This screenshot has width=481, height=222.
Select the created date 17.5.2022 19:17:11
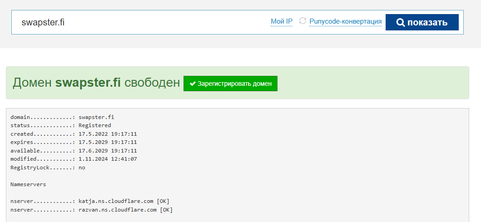(x=108, y=134)
